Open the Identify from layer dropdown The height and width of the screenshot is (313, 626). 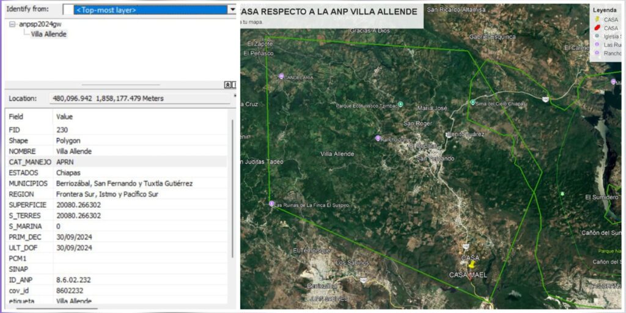232,10
